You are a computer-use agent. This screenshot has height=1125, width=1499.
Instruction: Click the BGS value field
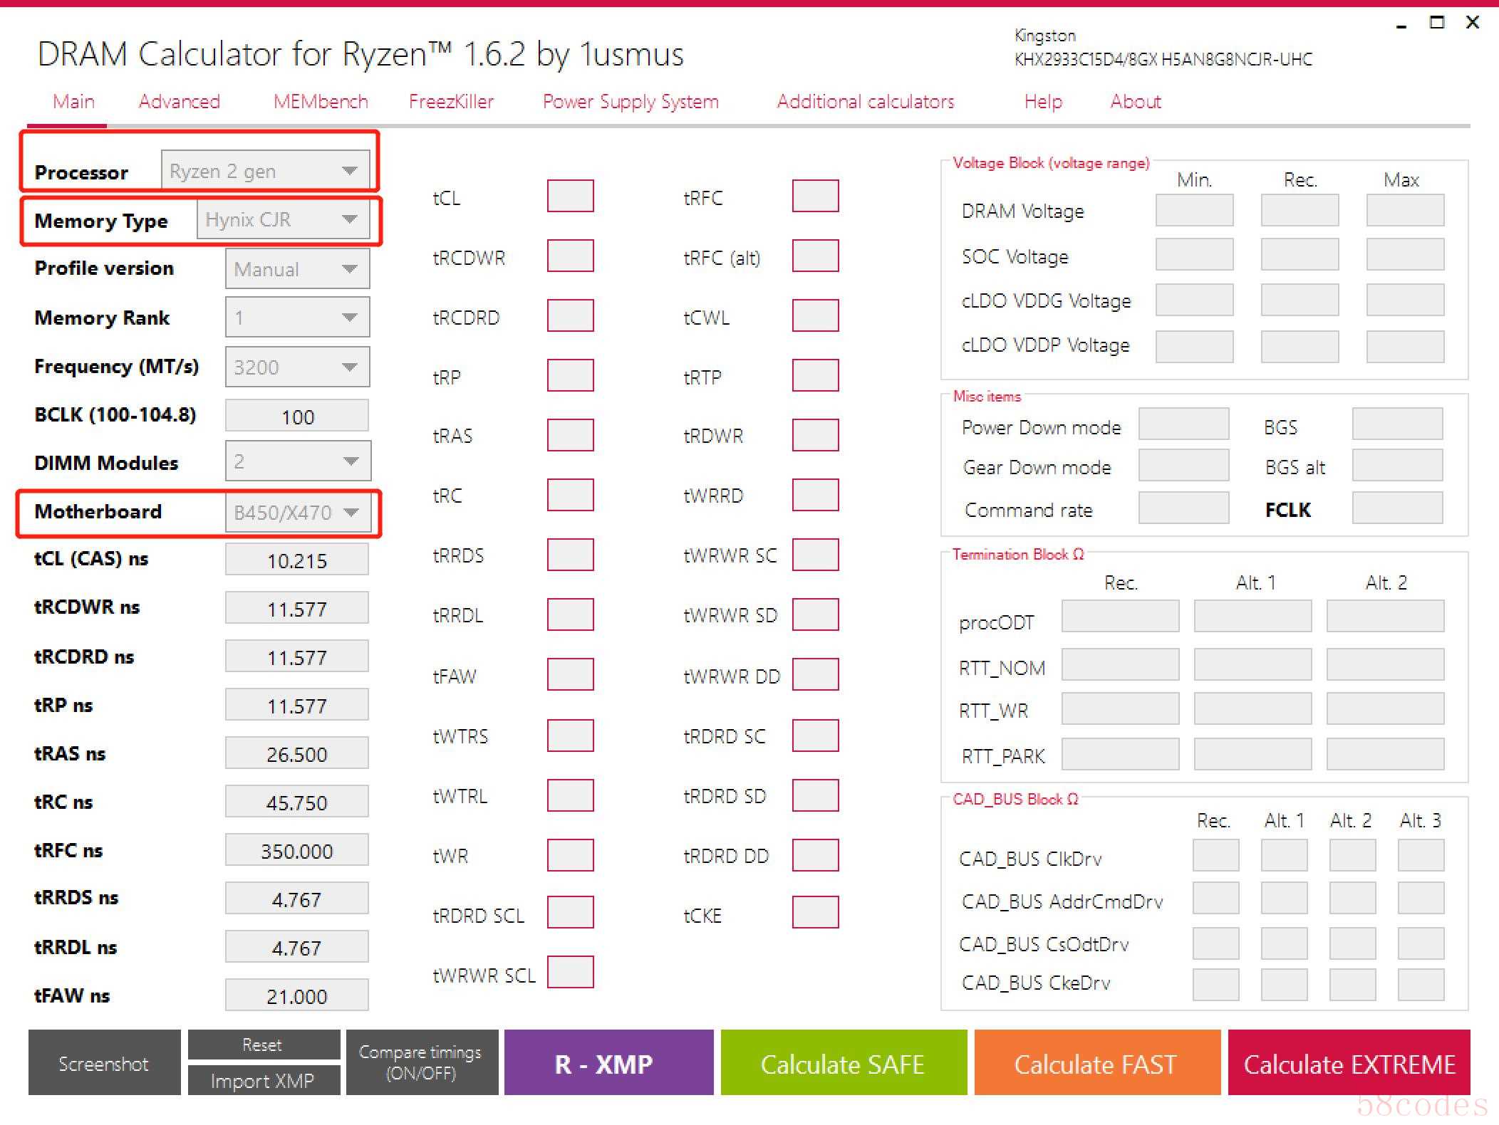[1397, 424]
